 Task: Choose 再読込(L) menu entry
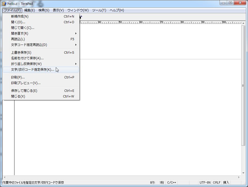(41, 39)
